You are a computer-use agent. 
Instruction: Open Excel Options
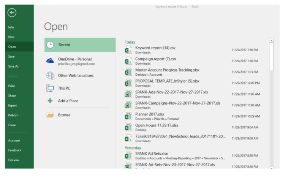coord(19,160)
